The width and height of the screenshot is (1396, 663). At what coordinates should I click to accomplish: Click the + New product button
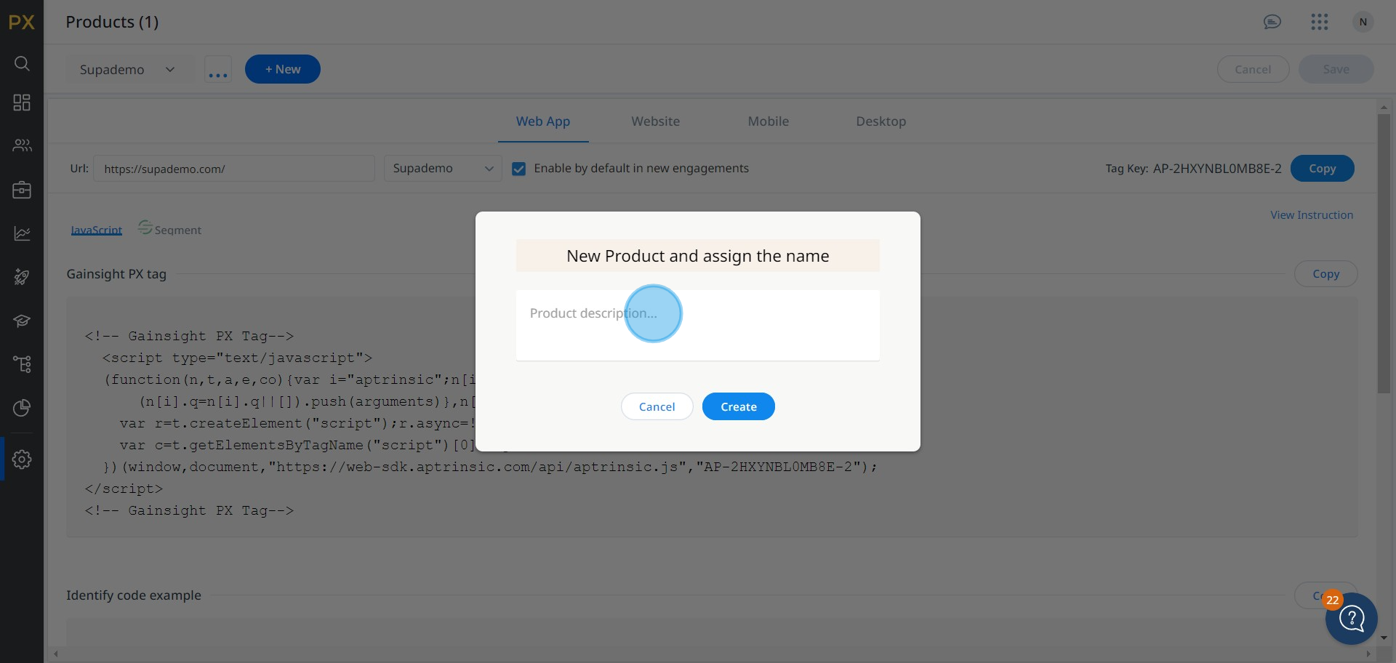coord(283,69)
